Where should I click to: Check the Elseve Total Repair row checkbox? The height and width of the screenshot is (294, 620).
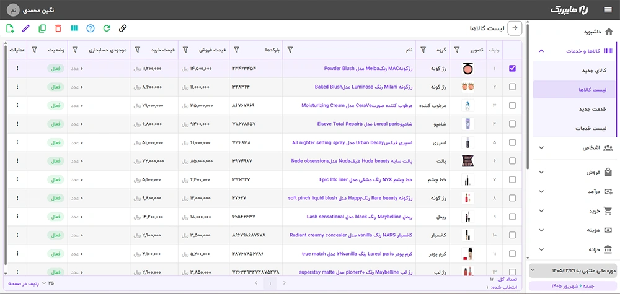(513, 124)
